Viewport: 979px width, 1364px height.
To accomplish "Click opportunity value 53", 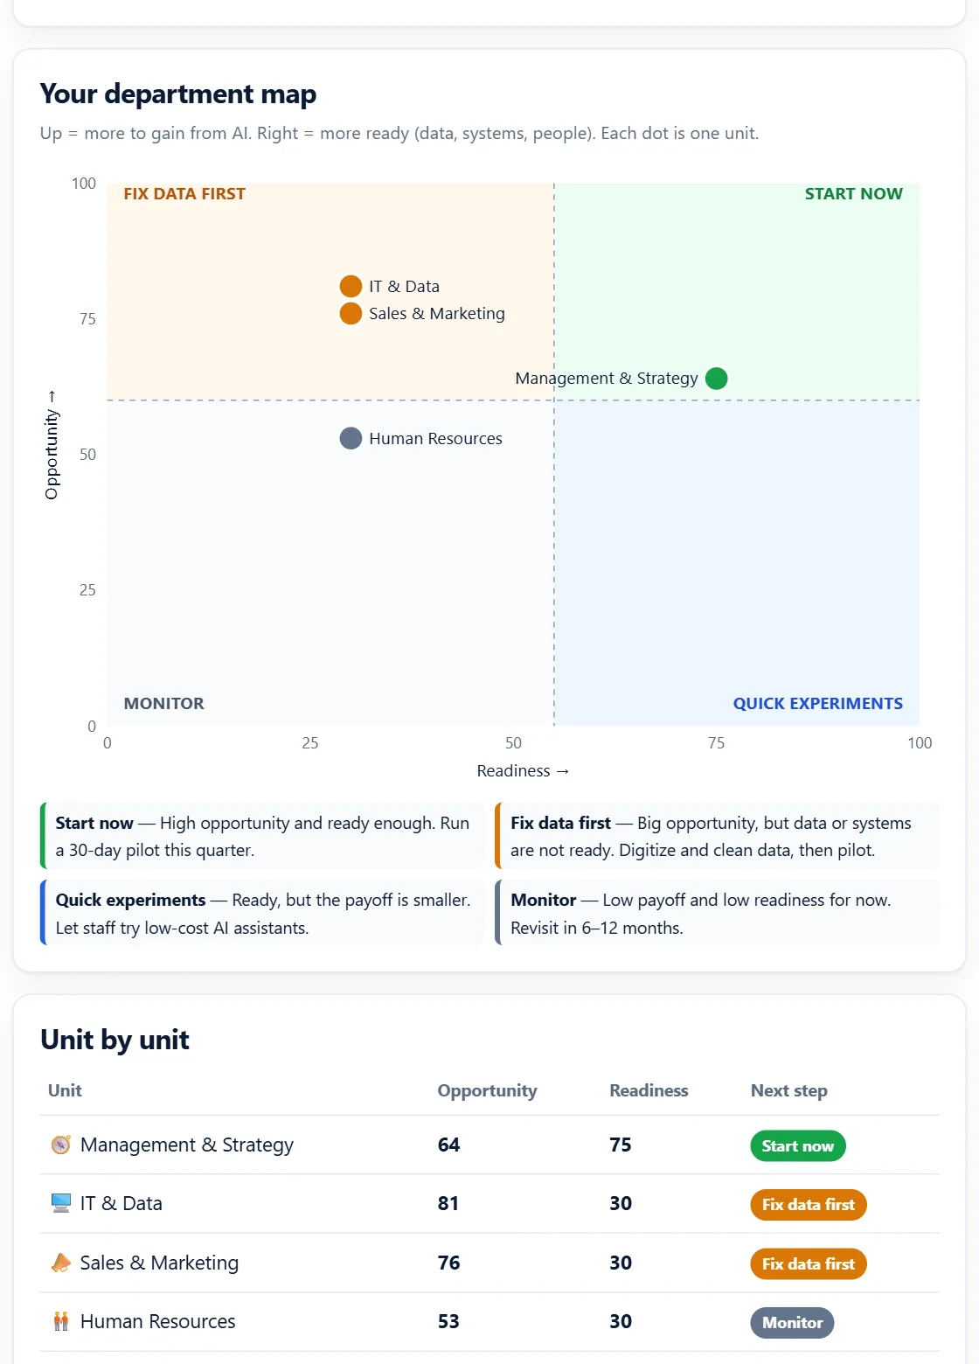I will (x=448, y=1321).
